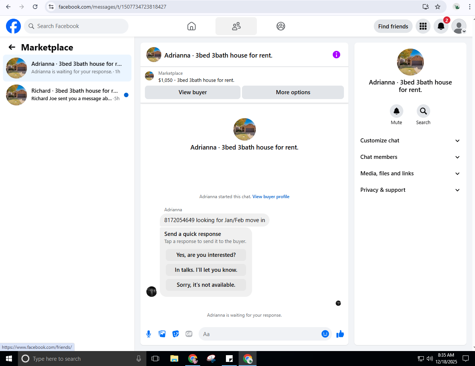The width and height of the screenshot is (475, 366).
Task: Open File Explorer from the taskbar
Action: tap(174, 359)
